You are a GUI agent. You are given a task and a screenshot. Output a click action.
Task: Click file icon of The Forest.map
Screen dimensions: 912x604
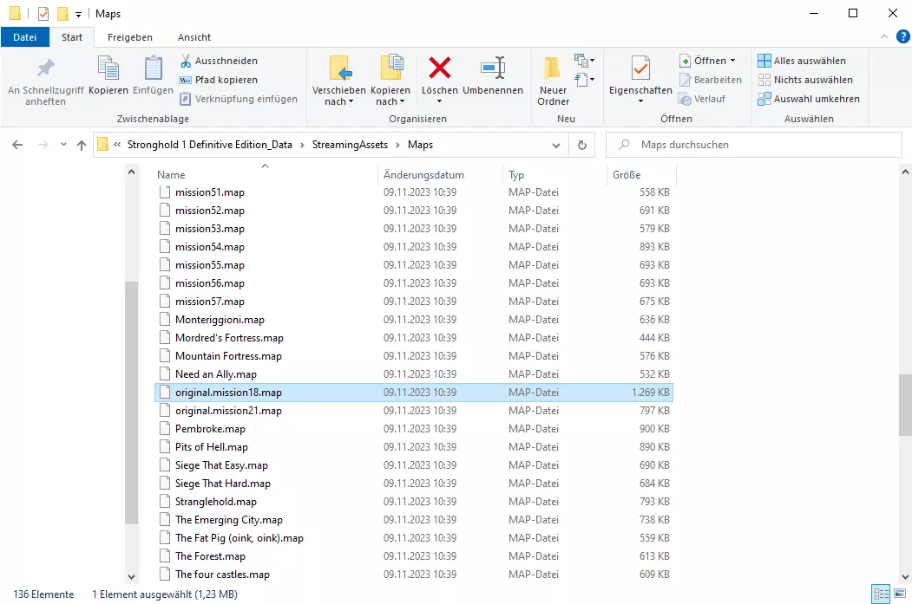click(x=165, y=555)
